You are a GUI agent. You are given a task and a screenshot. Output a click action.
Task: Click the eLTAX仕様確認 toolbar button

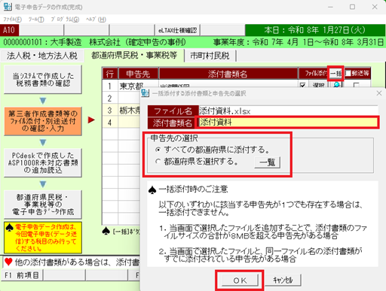pyautogui.click(x=177, y=30)
